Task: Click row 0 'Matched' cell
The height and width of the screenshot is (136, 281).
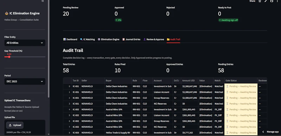Action: 219,86
